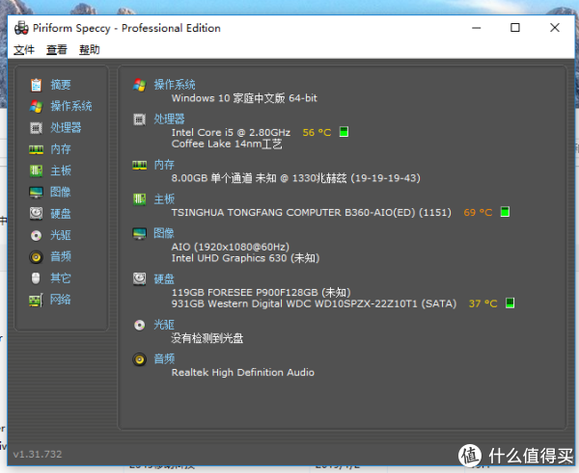
Task: Click the green indicator next to 69 °C
Action: (x=505, y=212)
